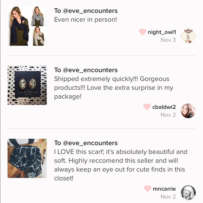Open the gray scarf listing photo
Screen dimensions: 203x203
tap(39, 16)
